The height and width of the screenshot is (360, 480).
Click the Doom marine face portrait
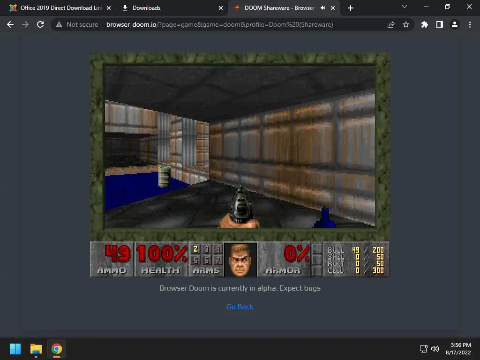240,260
